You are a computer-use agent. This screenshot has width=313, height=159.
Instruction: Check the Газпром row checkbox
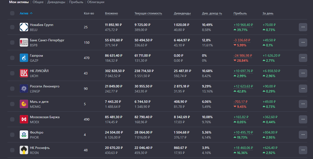(12, 58)
